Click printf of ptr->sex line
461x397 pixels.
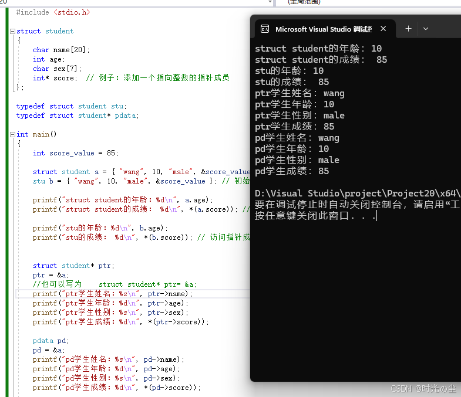tap(110, 313)
